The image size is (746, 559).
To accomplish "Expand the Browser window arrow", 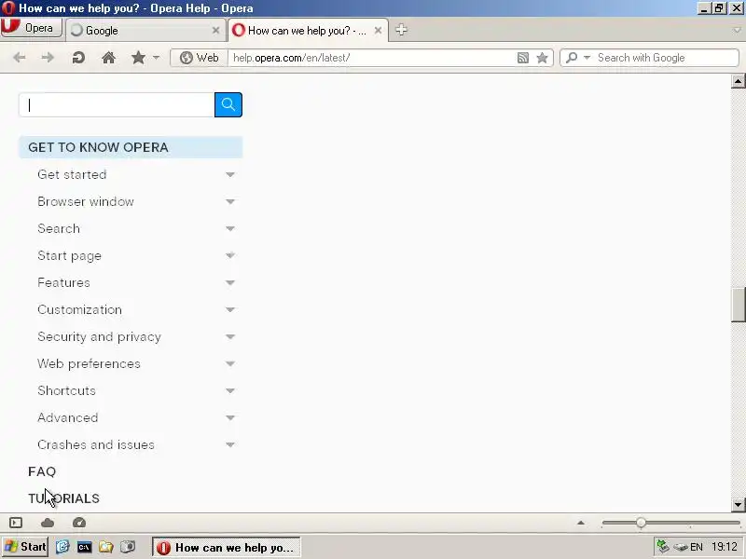I will click(x=230, y=201).
